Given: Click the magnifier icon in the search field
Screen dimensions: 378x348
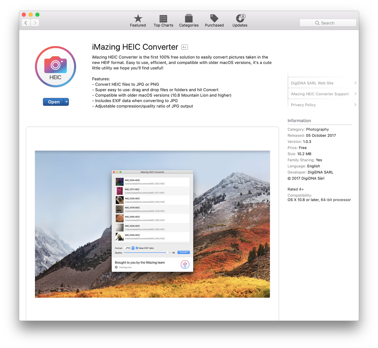Looking at the screenshot, I should (x=317, y=23).
